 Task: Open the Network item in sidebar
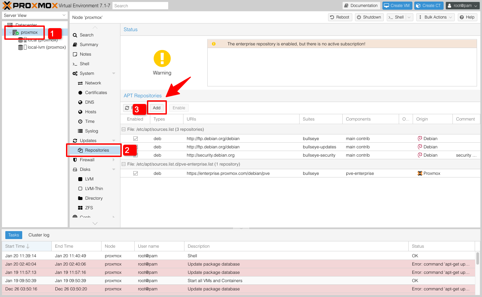(93, 83)
